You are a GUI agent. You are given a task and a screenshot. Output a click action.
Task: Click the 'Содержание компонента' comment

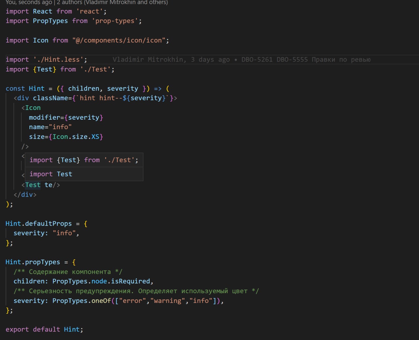point(68,272)
